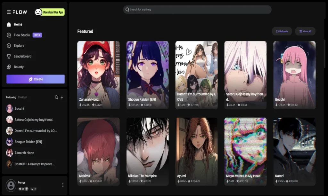328x196 pixels.
Task: Refresh the Featured characters
Action: pyautogui.click(x=282, y=31)
